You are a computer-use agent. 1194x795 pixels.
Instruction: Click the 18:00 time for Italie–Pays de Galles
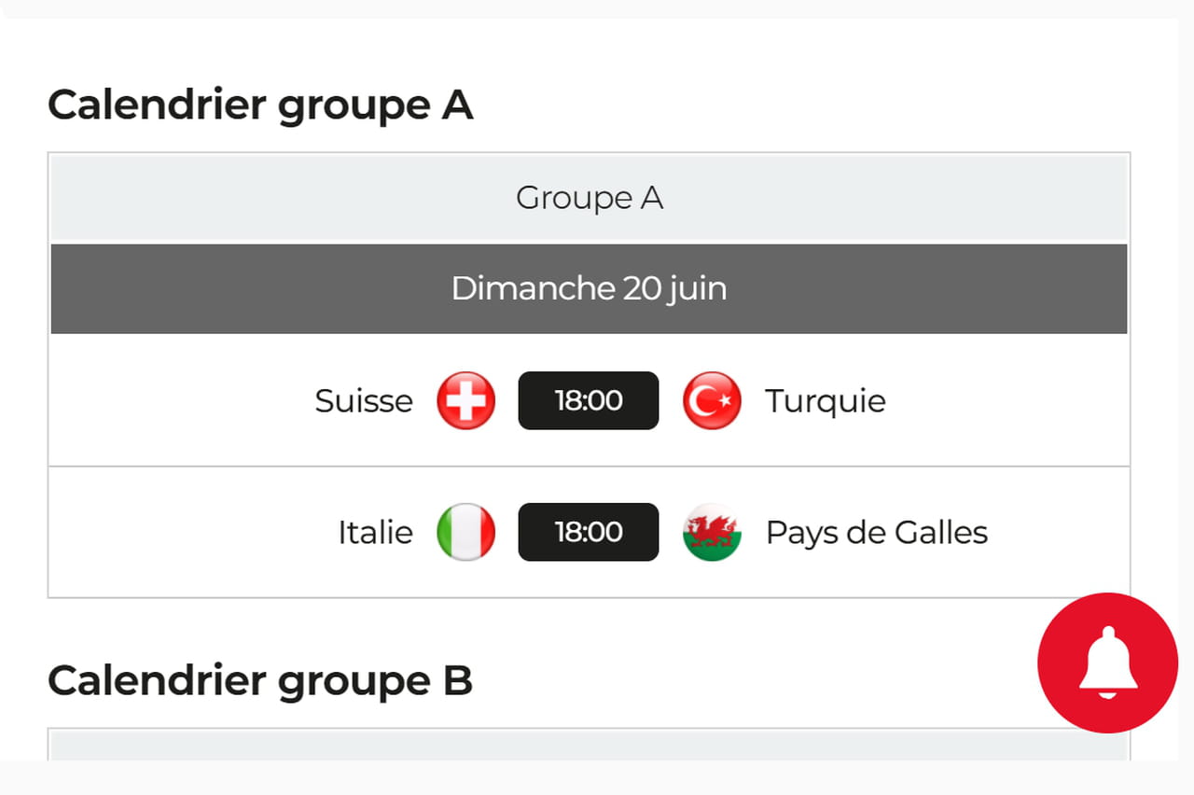[589, 532]
